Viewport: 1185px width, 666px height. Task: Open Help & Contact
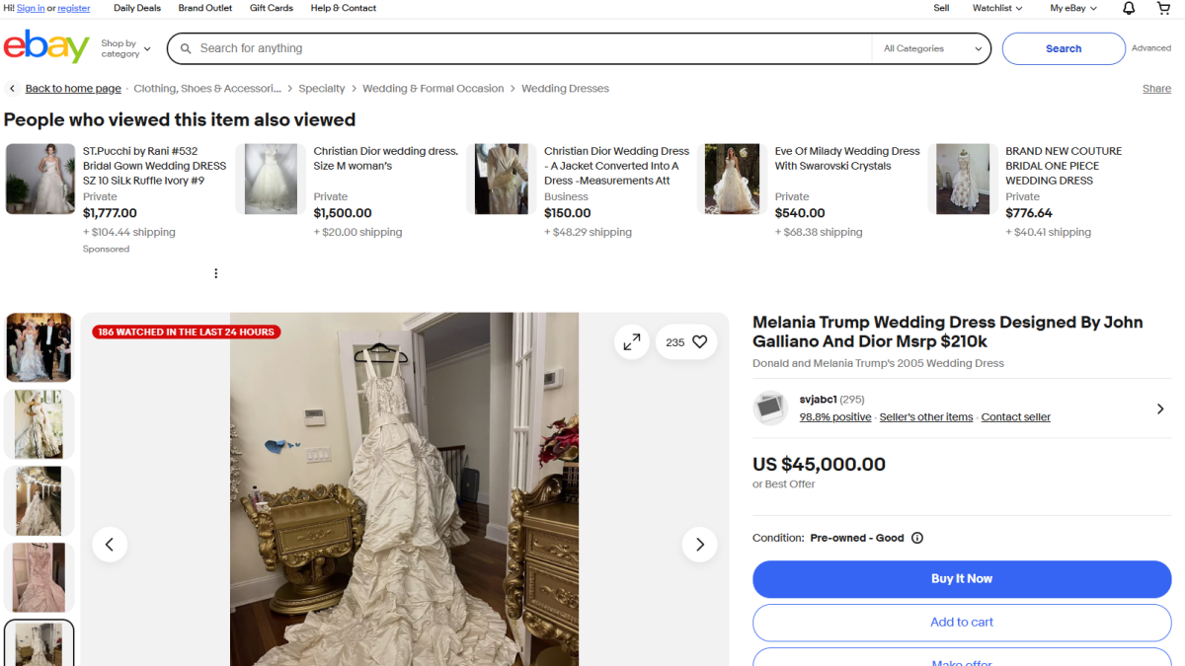[x=343, y=8]
